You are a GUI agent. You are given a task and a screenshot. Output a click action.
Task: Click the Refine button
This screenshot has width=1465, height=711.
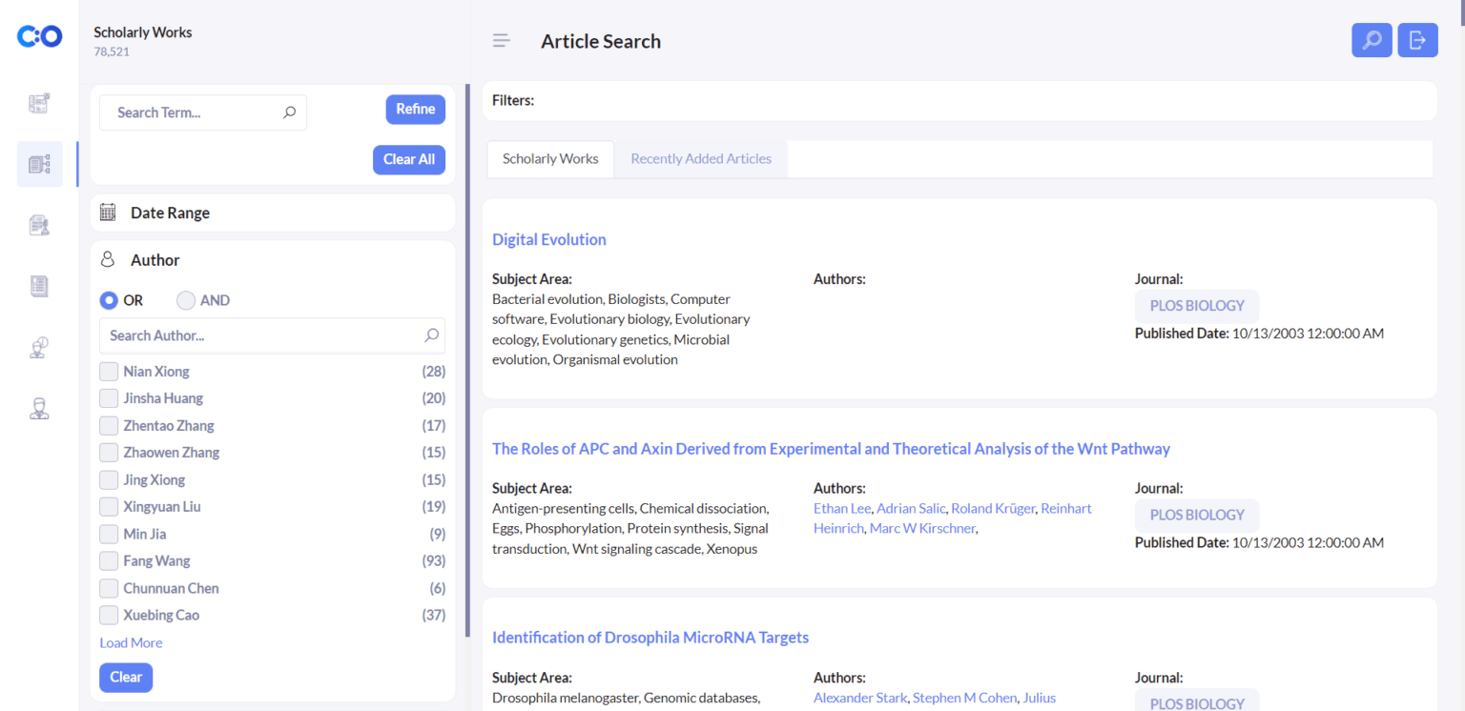(x=416, y=109)
